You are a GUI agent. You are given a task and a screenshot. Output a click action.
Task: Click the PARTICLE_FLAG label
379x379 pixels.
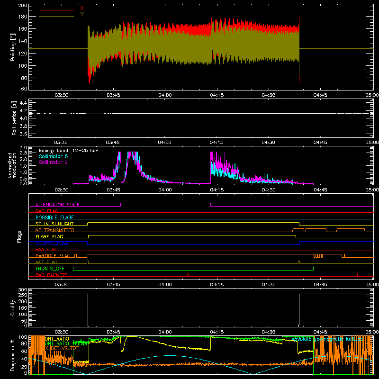tap(53, 256)
